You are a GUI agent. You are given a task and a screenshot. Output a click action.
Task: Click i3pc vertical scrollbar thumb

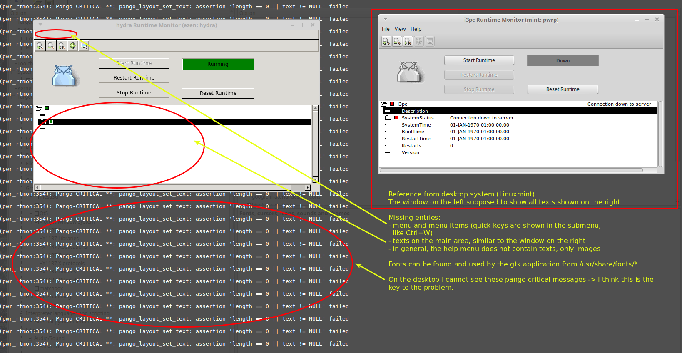click(x=660, y=134)
